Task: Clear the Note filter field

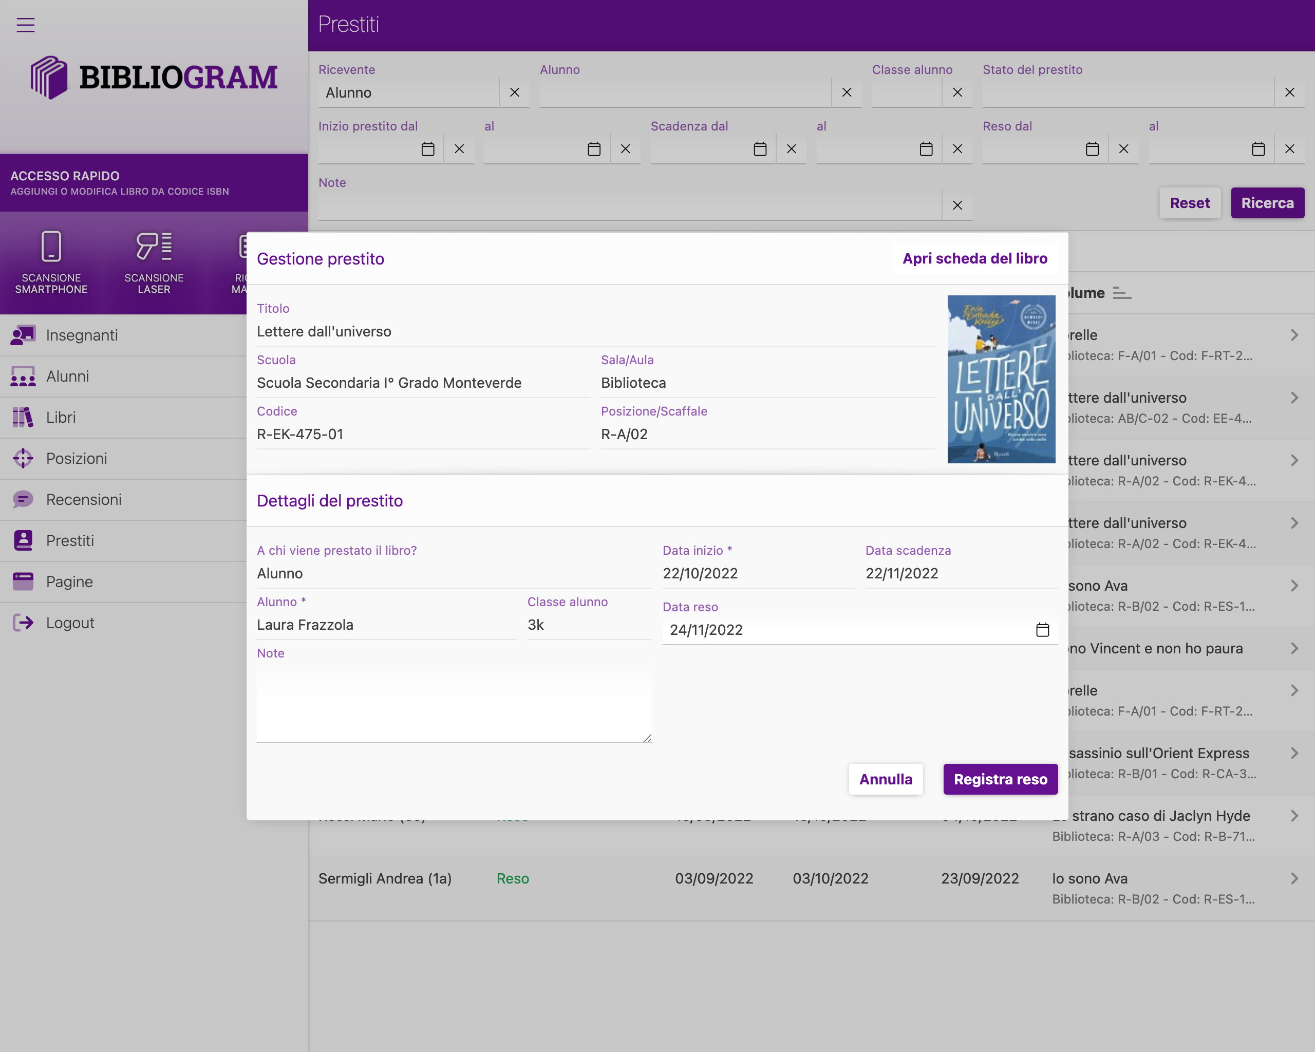Action: coord(957,205)
